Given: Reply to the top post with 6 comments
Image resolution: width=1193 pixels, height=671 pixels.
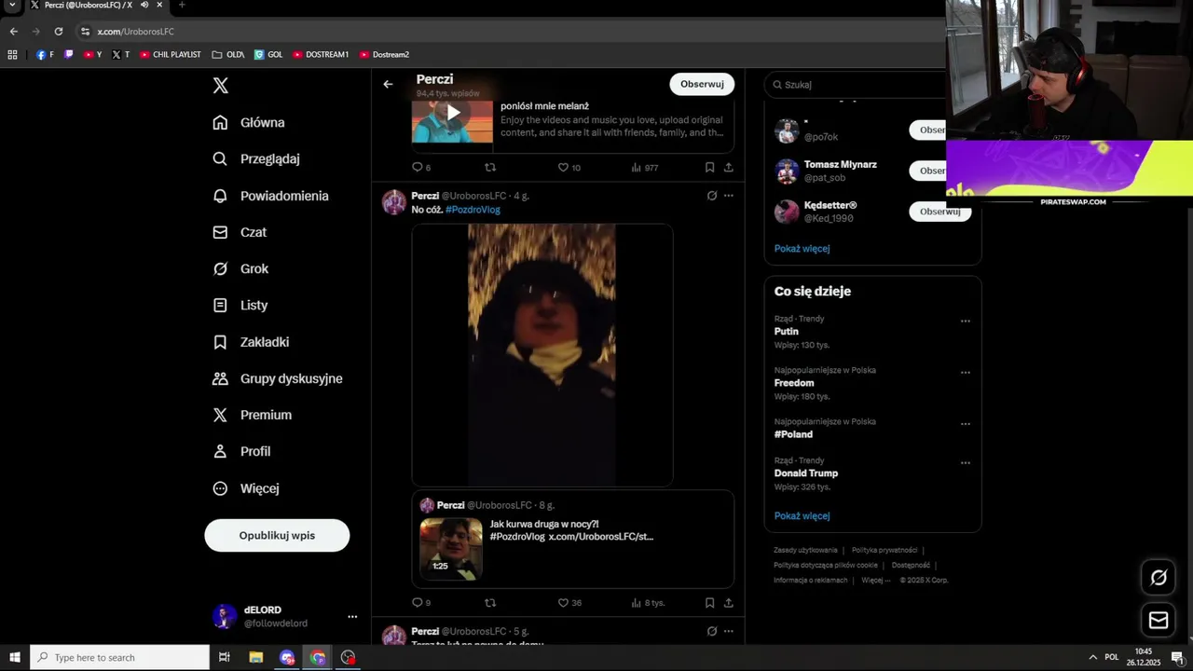Looking at the screenshot, I should 421,168.
